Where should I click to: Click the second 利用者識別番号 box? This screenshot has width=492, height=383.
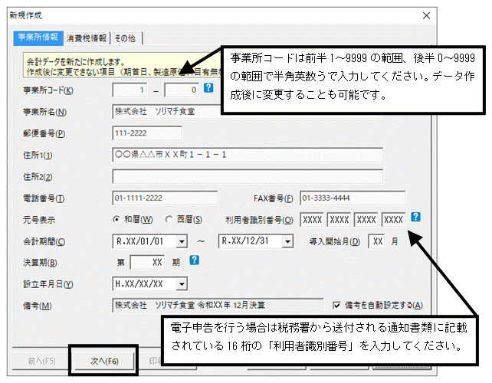click(x=339, y=220)
